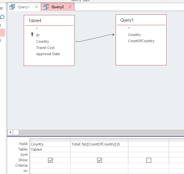184x174 pixels.
Task: Switch to the Query1 tab
Action: point(23,7)
